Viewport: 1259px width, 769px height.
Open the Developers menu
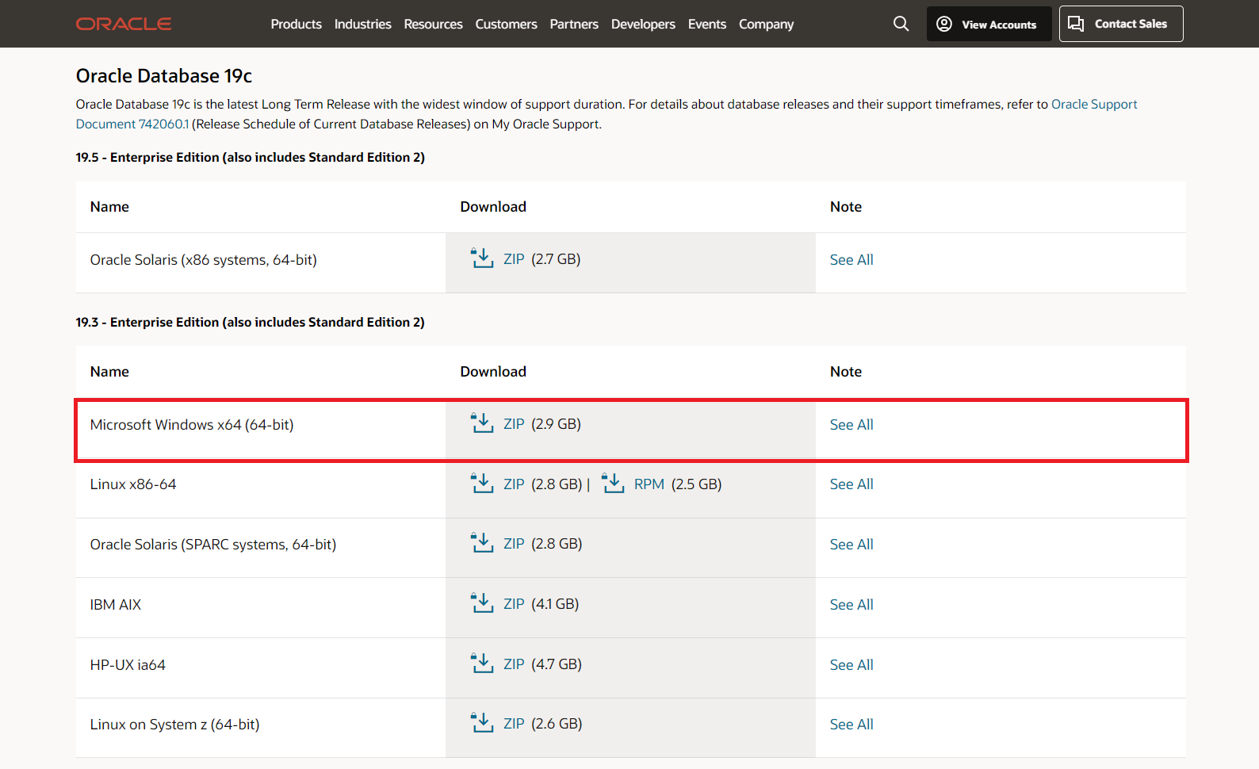pos(643,24)
